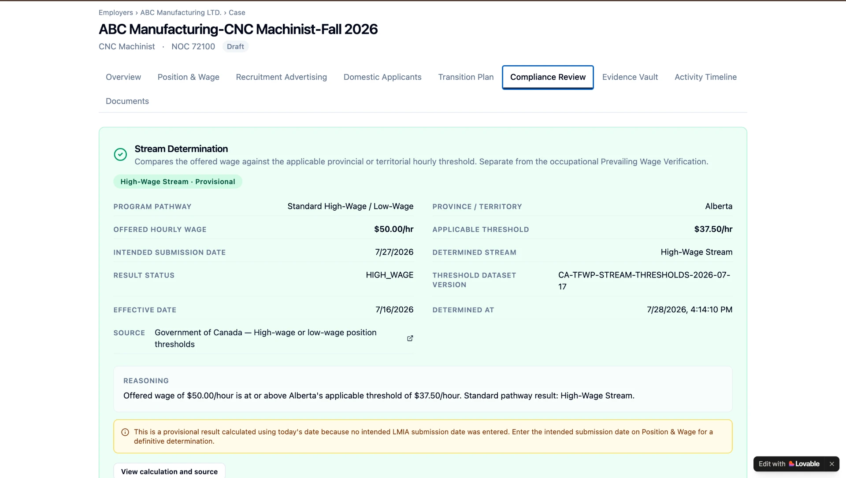Click the Reasoning explanation sentence
The height and width of the screenshot is (478, 846).
[x=379, y=396]
